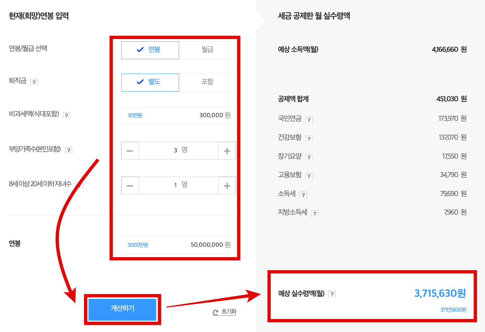This screenshot has height=332, width=485.
Task: Click the 소득세 question mark icon
Action: pyautogui.click(x=303, y=195)
